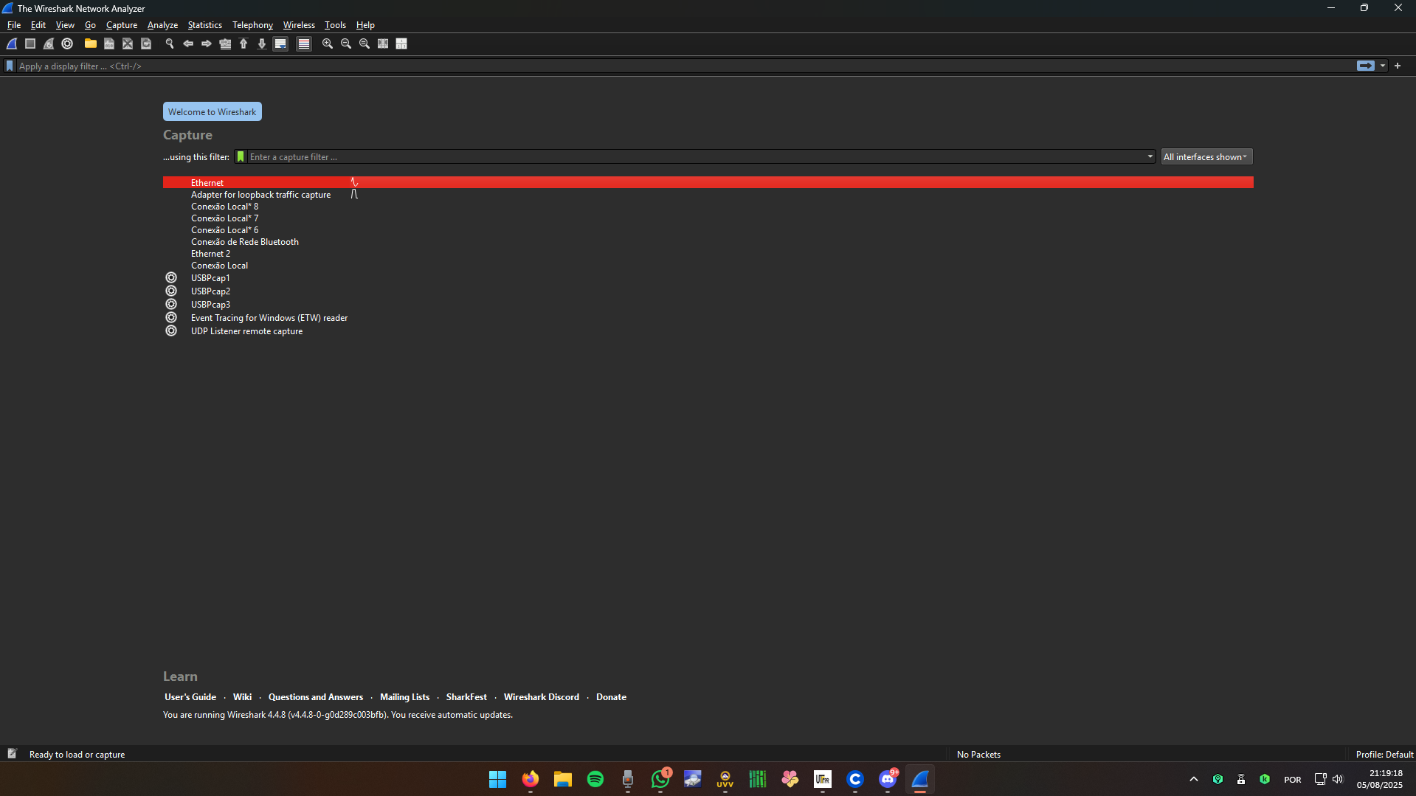
Task: Open Spotify from the taskbar
Action: click(595, 779)
